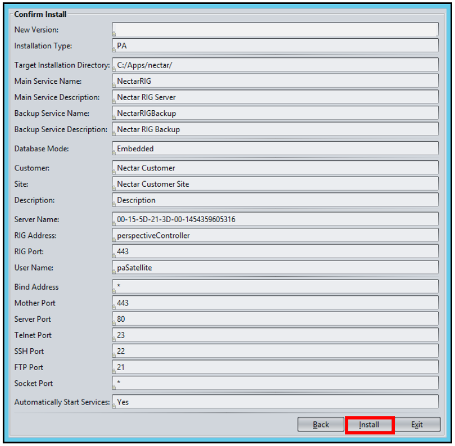This screenshot has height=446, width=455.
Task: Click the 'Automatically Start Services:' label
Action: [62, 402]
